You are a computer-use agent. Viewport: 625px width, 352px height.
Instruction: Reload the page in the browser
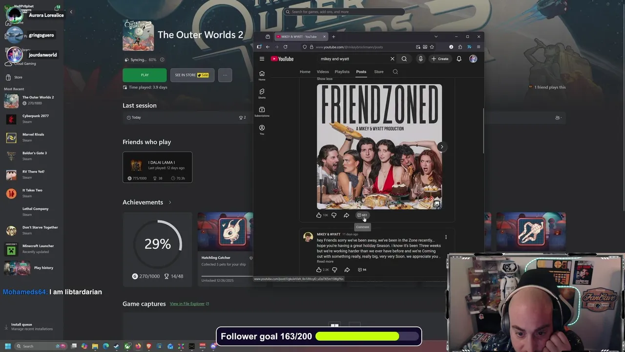tap(285, 47)
